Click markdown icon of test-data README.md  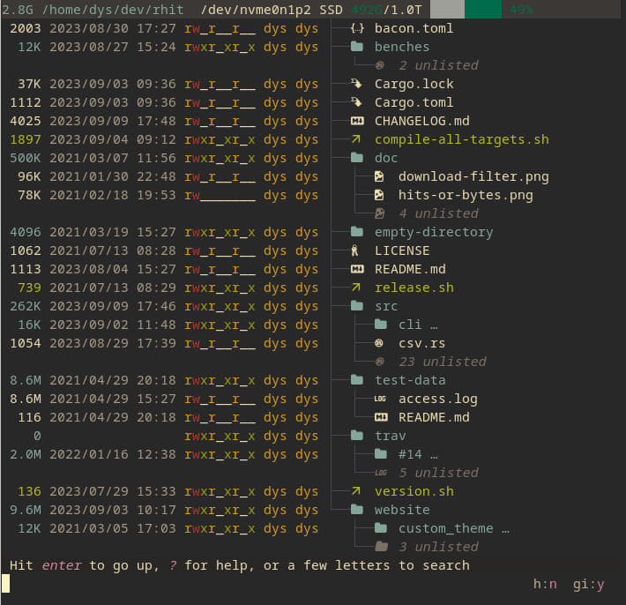pos(381,417)
